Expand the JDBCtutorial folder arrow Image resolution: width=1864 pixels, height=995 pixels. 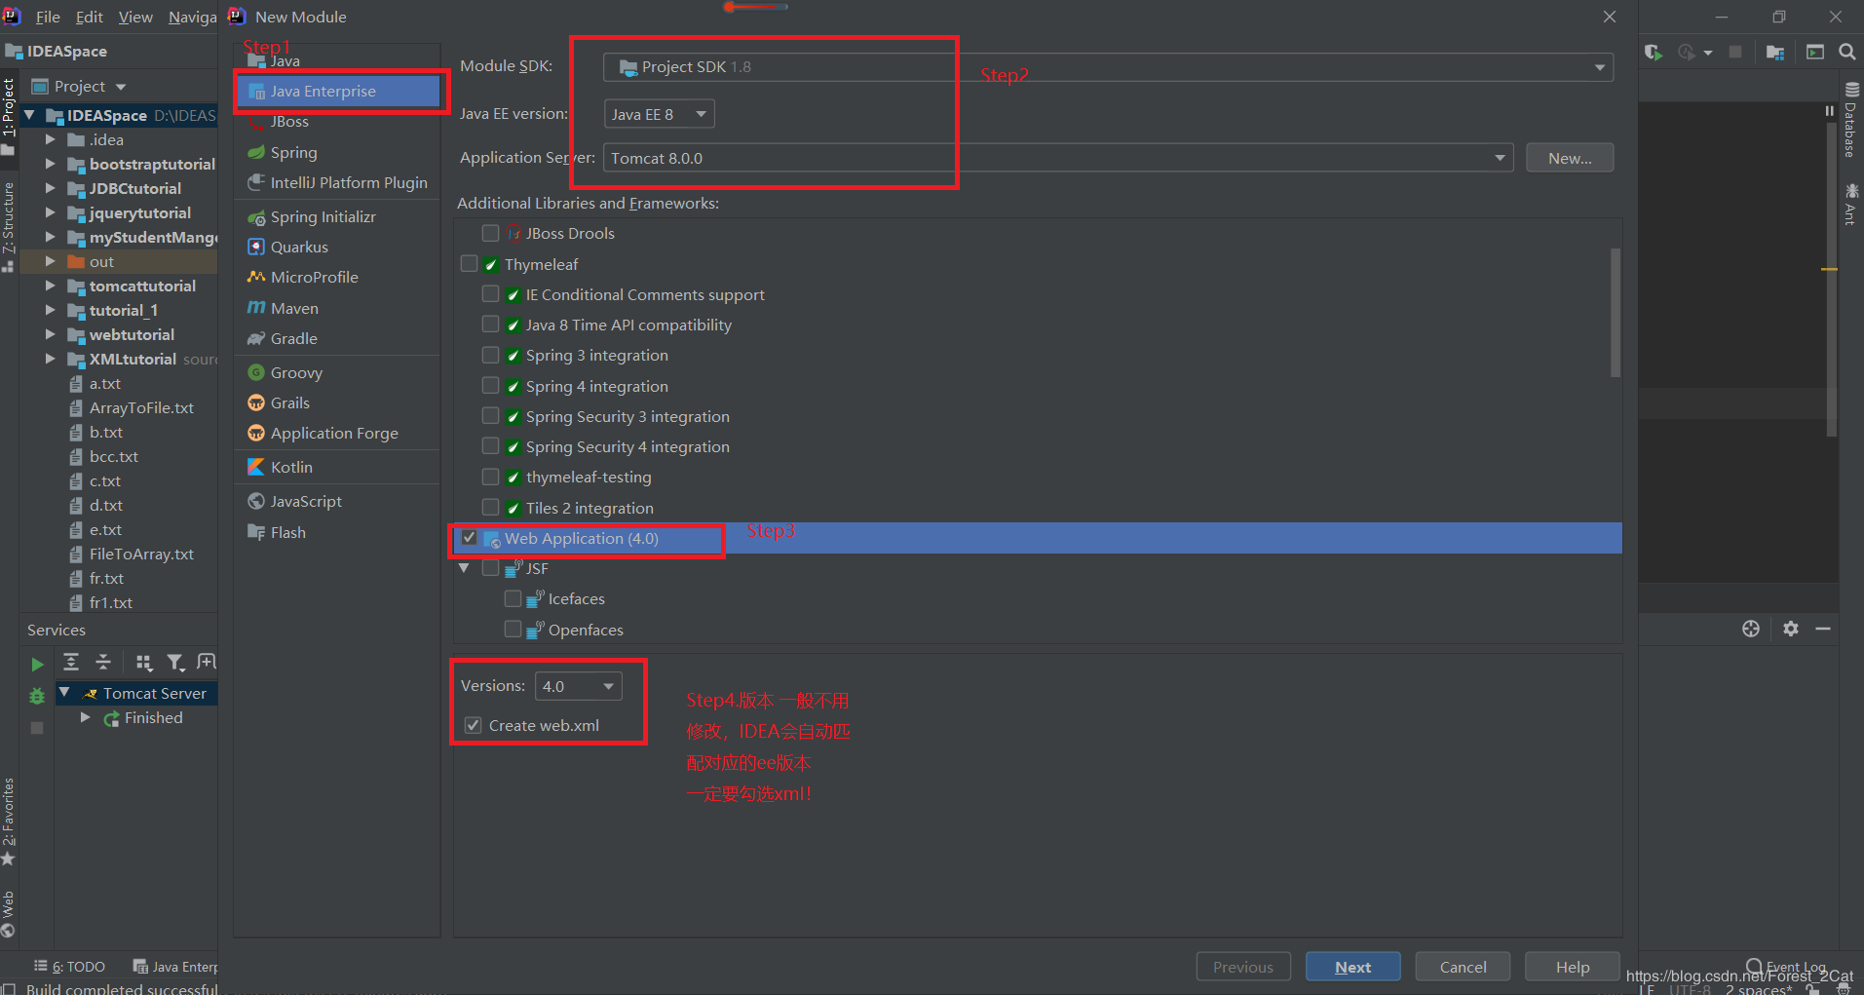(x=51, y=188)
